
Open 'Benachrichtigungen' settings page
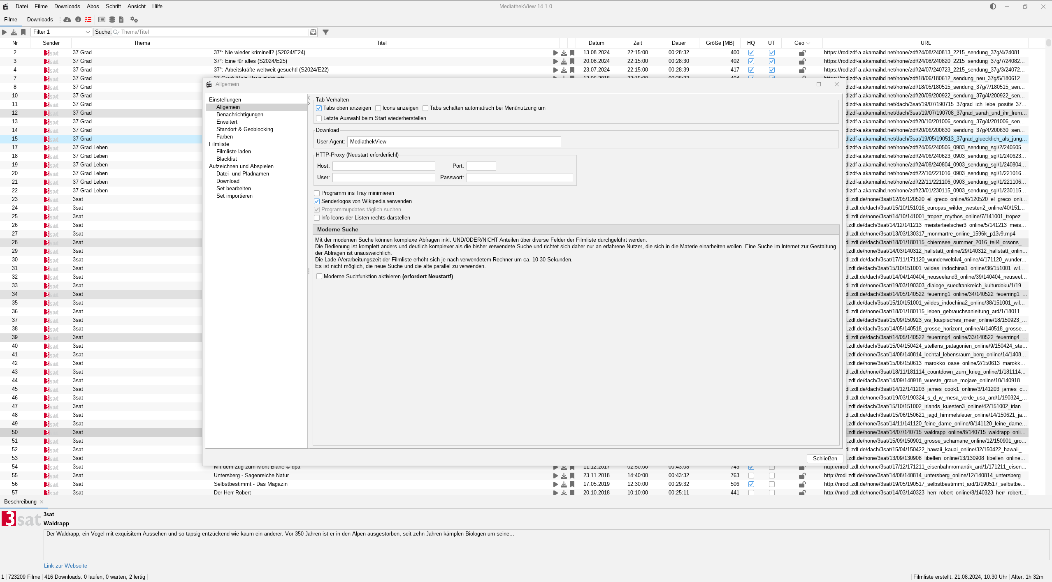point(240,115)
